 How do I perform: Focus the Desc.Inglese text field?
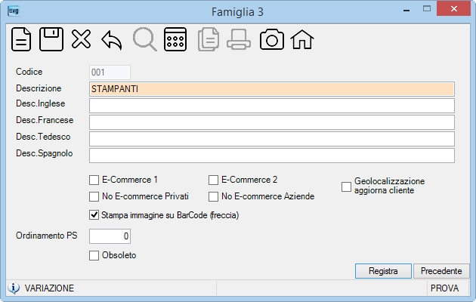click(x=272, y=106)
